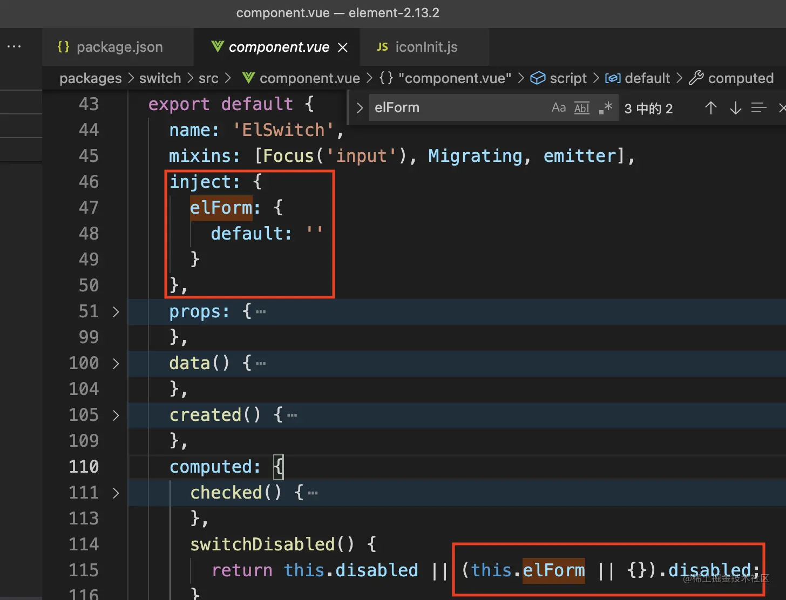Place cursor on the 'ElSwitch' string

(x=283, y=129)
